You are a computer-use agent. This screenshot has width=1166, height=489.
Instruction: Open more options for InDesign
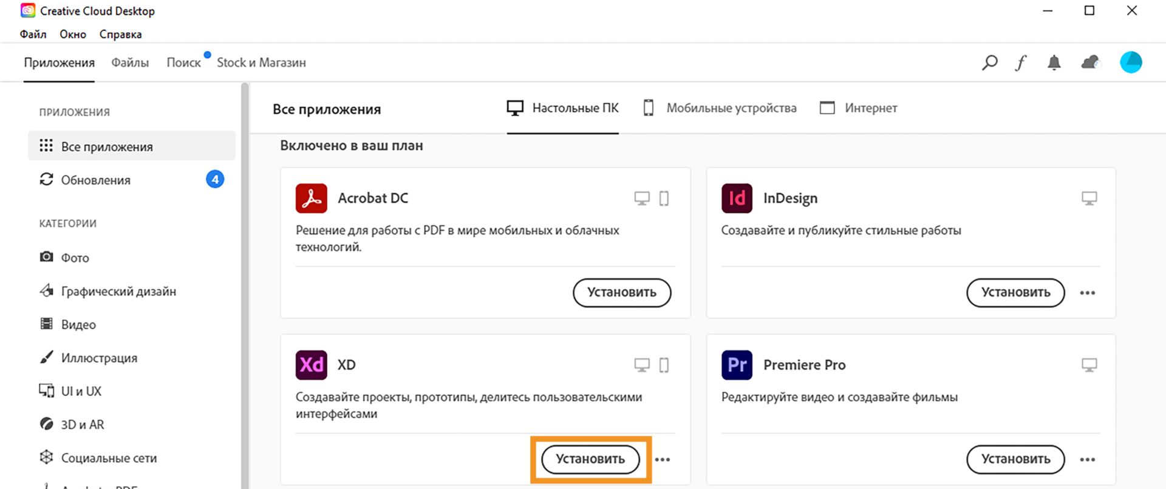click(x=1087, y=293)
